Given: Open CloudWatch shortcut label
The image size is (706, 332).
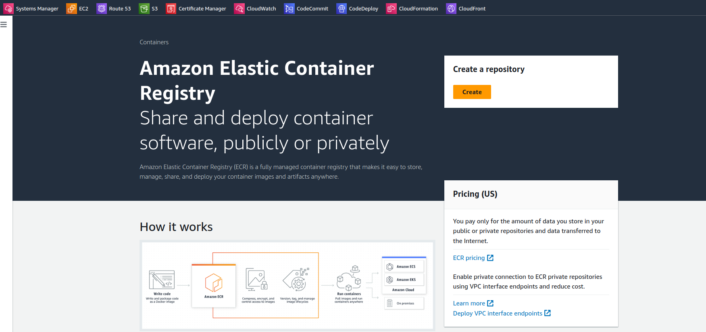Looking at the screenshot, I should 261,8.
